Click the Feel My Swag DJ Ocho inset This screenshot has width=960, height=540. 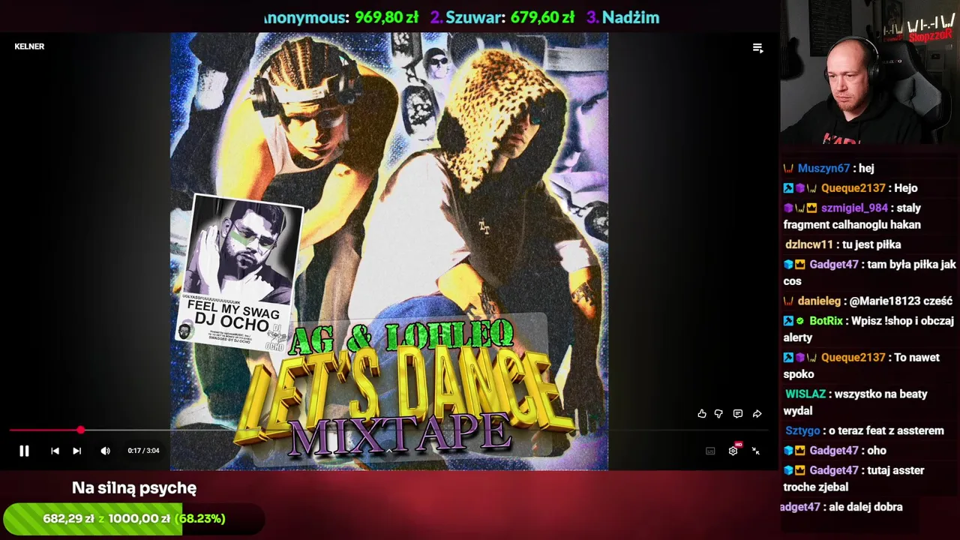(240, 273)
